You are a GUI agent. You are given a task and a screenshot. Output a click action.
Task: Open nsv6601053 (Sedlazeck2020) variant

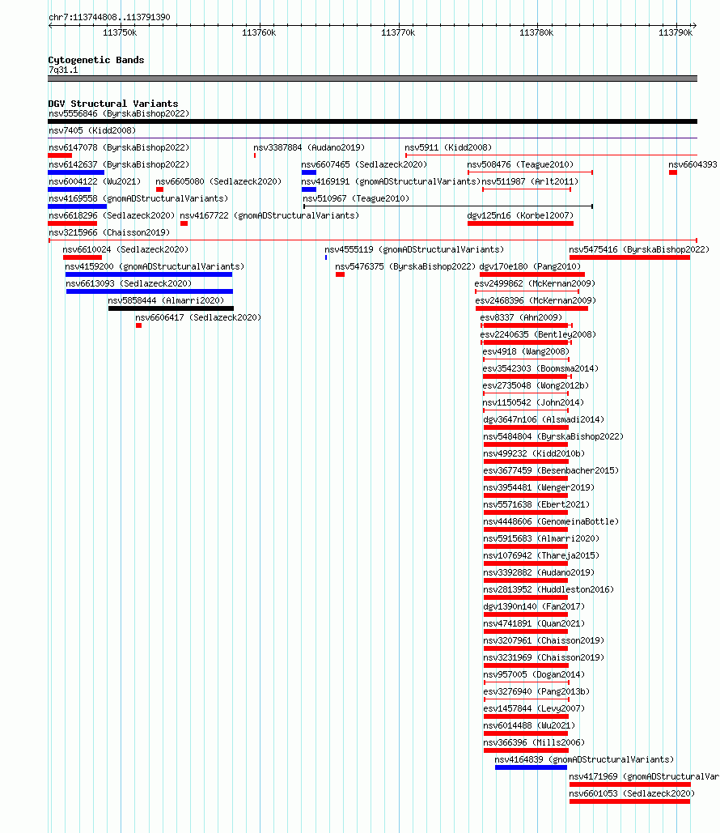tap(632, 793)
